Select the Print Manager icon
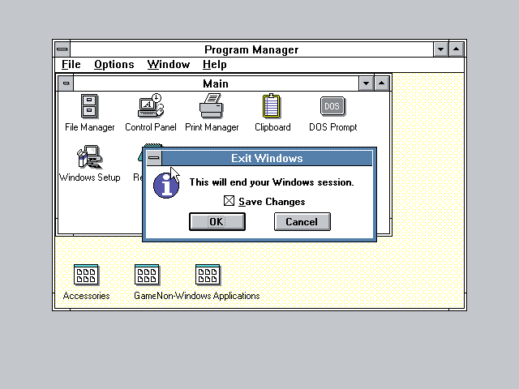Screen dimensions: 519x389 point(212,105)
